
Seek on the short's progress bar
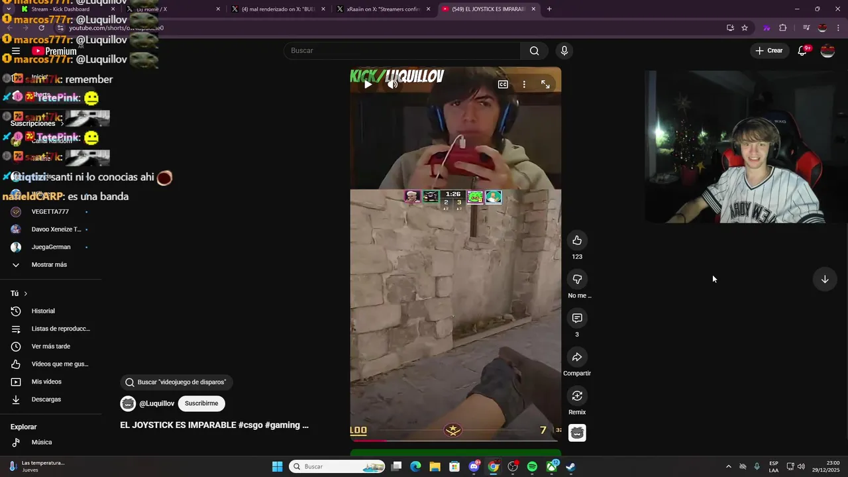[455, 440]
